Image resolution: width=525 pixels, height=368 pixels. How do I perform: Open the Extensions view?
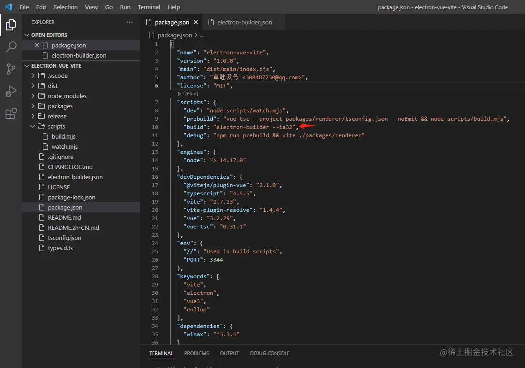click(x=11, y=113)
